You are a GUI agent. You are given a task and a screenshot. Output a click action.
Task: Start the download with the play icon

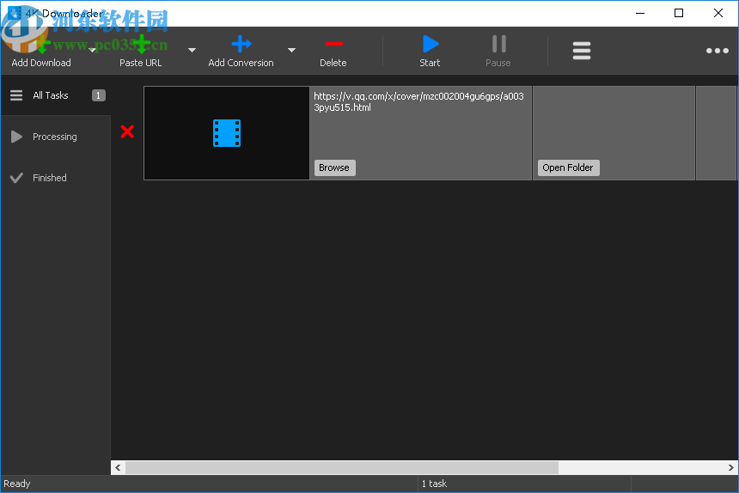pyautogui.click(x=430, y=44)
